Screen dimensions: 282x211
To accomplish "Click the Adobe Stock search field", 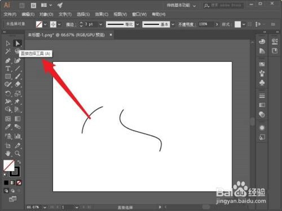I will (x=223, y=6).
